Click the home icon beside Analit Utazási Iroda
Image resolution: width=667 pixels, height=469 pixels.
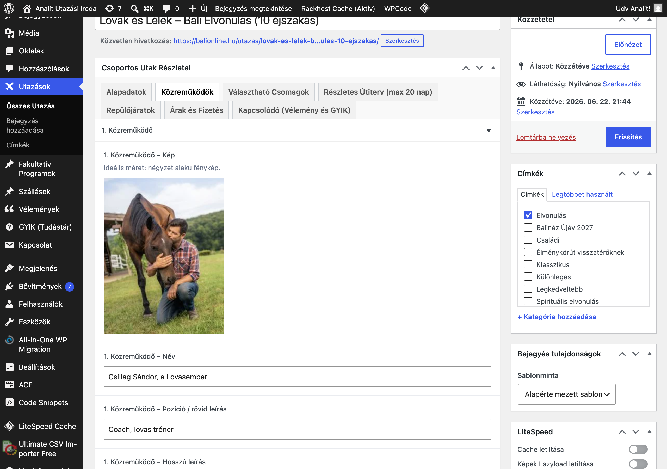pyautogui.click(x=27, y=8)
